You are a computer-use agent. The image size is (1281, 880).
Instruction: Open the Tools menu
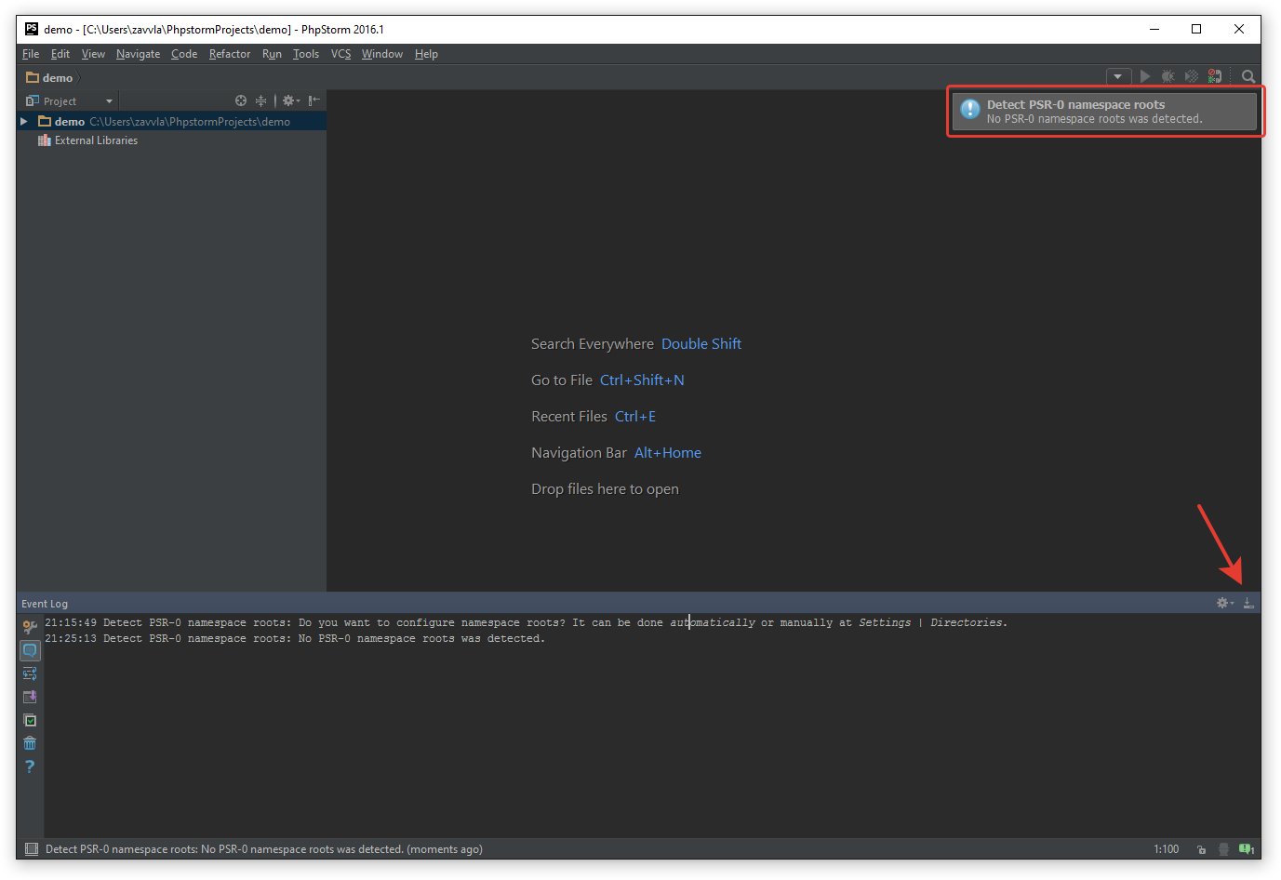coord(306,54)
